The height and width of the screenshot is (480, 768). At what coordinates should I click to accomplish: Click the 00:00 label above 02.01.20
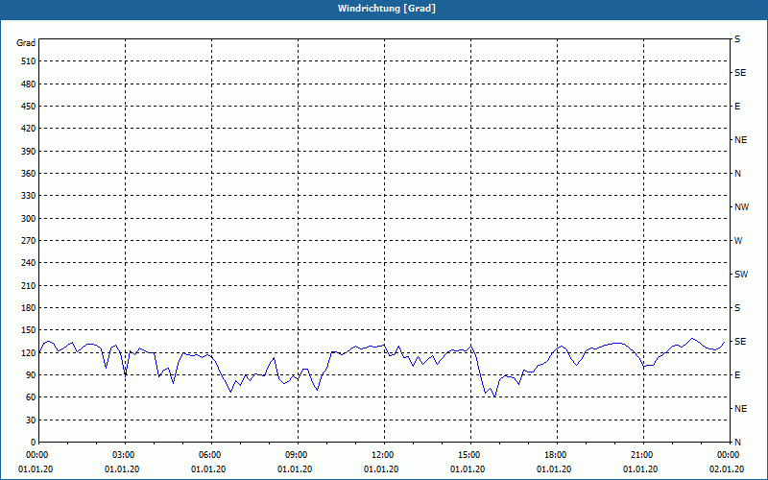tap(729, 455)
